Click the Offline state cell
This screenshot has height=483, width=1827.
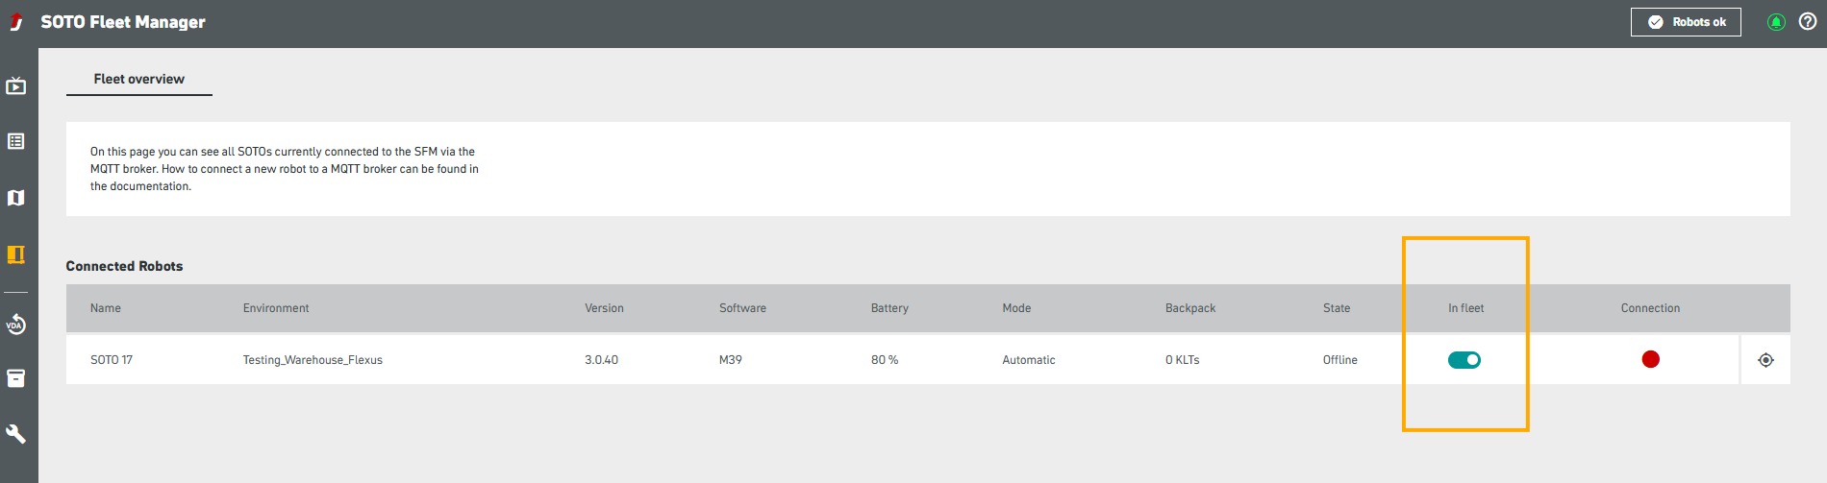click(x=1340, y=360)
